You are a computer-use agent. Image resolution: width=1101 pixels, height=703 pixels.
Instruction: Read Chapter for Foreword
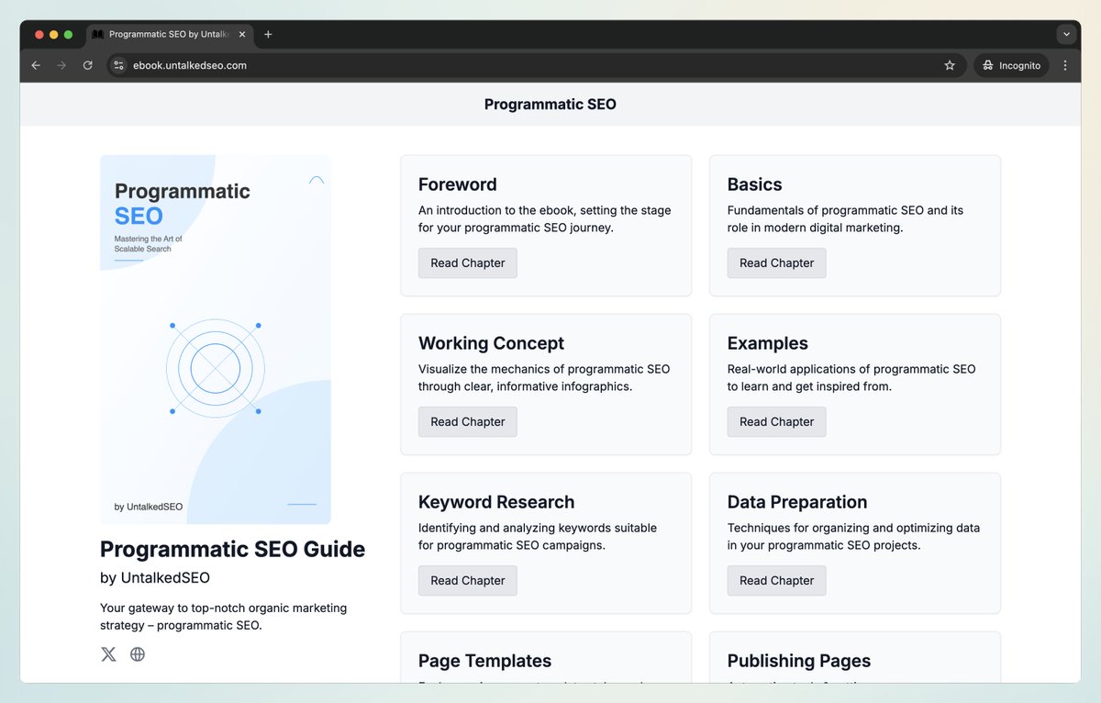pos(468,262)
